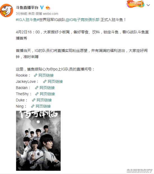Click the Douyu shark avatar icon

tap(7, 10)
